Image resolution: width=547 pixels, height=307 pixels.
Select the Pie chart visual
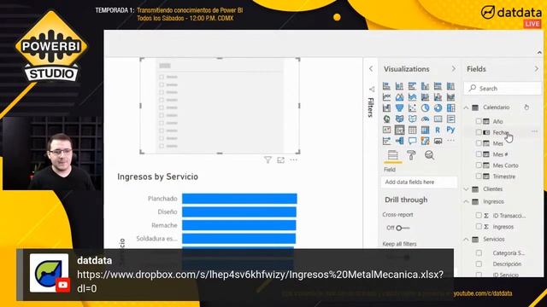click(x=425, y=108)
